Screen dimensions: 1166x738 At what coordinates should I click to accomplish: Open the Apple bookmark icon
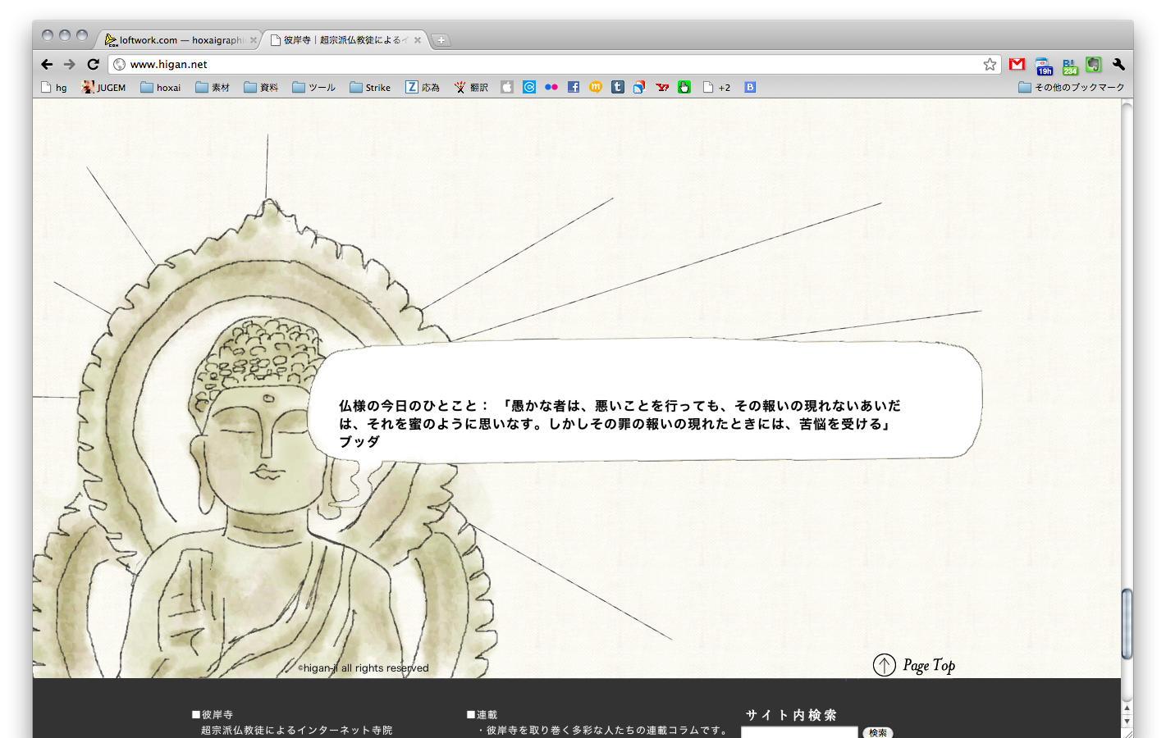point(507,87)
